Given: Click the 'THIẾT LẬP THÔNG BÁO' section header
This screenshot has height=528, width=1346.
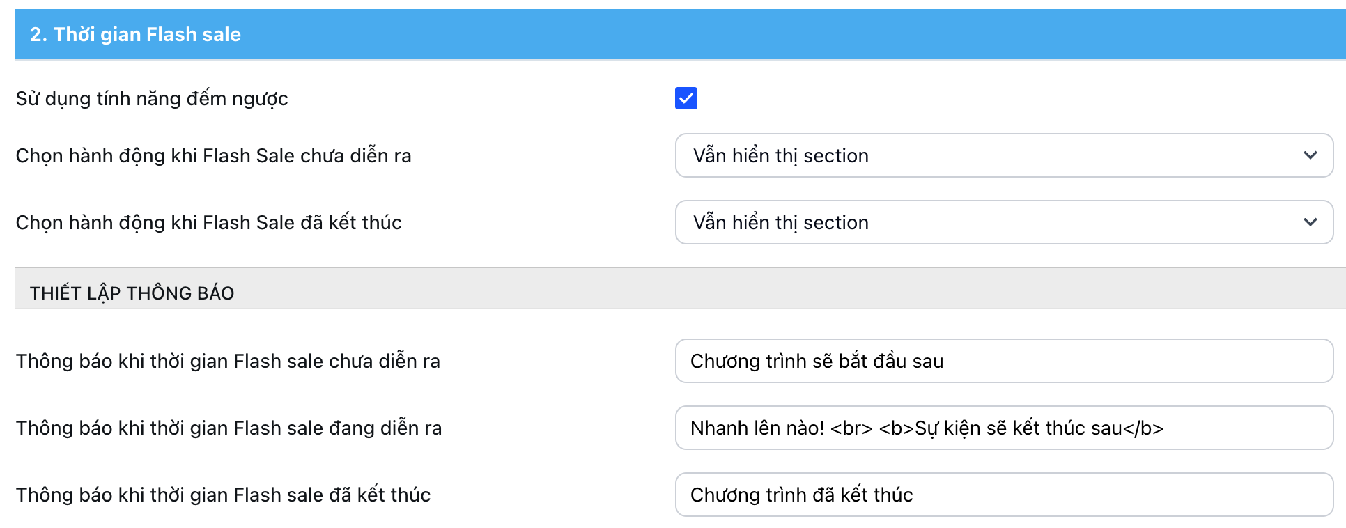Looking at the screenshot, I should pyautogui.click(x=132, y=293).
